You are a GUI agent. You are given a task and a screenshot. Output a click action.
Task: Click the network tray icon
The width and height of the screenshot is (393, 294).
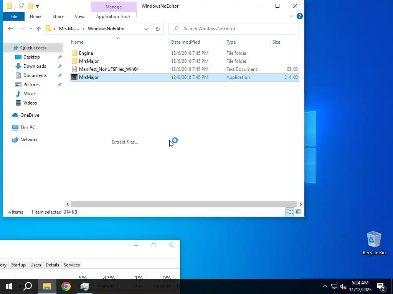(334, 286)
